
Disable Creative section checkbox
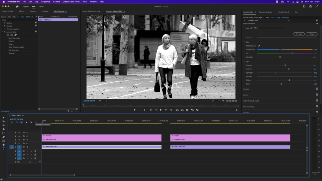pyautogui.click(x=317, y=89)
